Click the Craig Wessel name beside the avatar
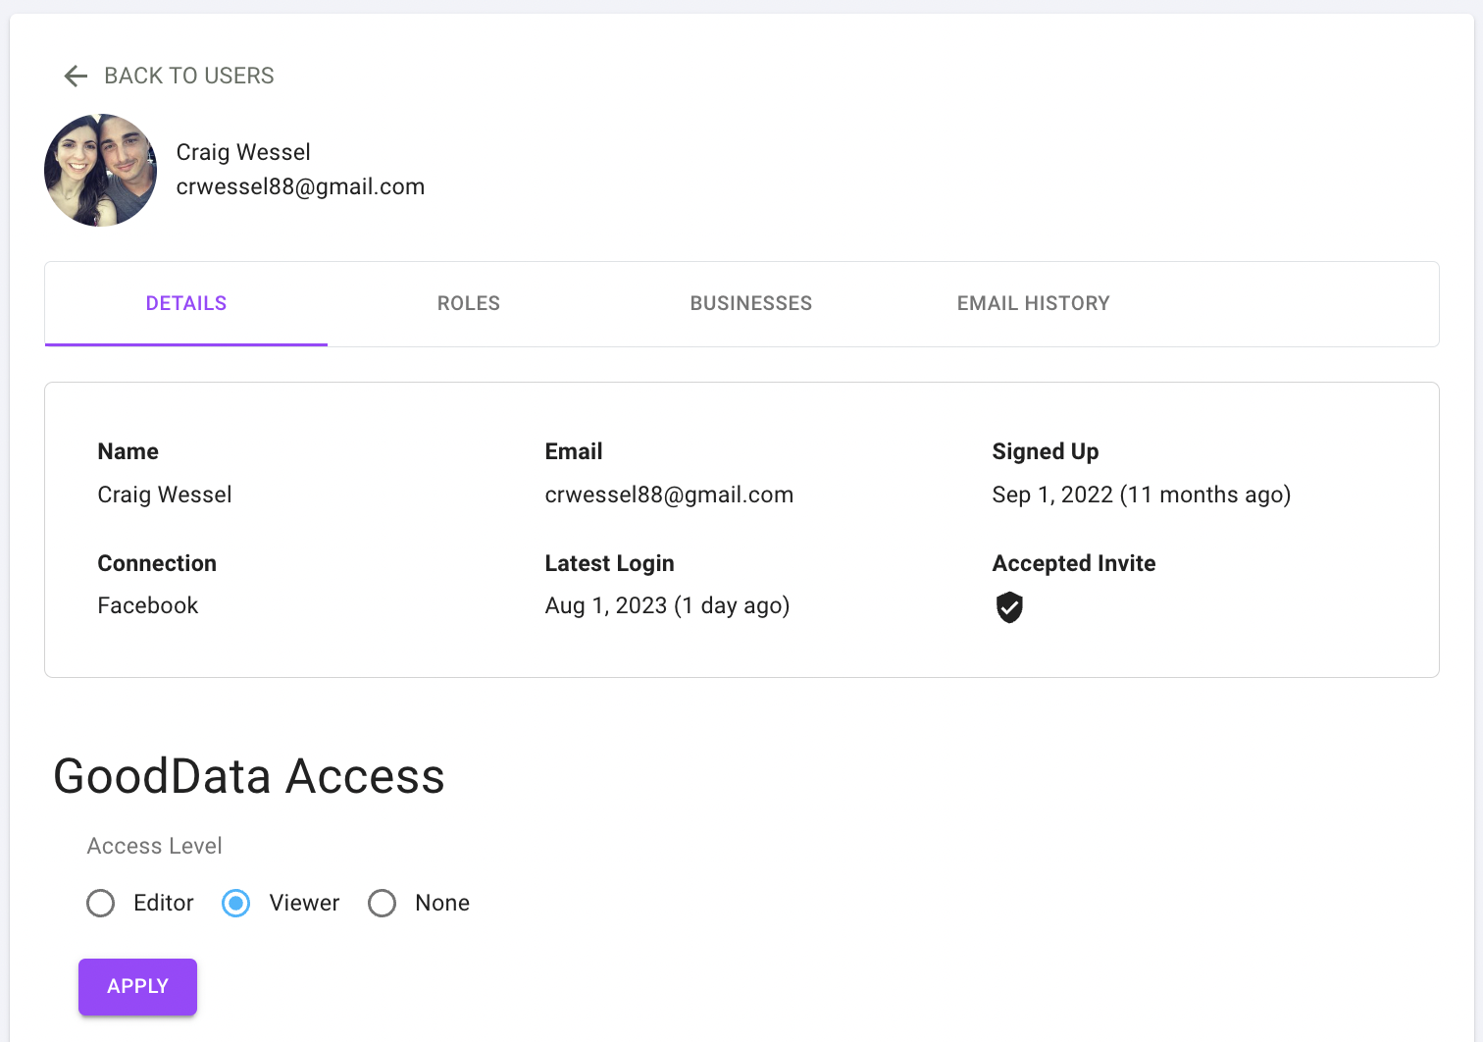1483x1042 pixels. click(243, 152)
